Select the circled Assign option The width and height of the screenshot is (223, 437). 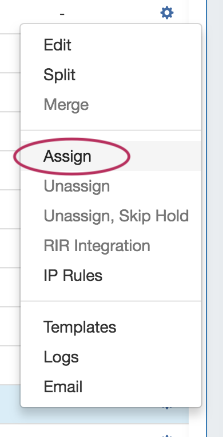pyautogui.click(x=67, y=156)
